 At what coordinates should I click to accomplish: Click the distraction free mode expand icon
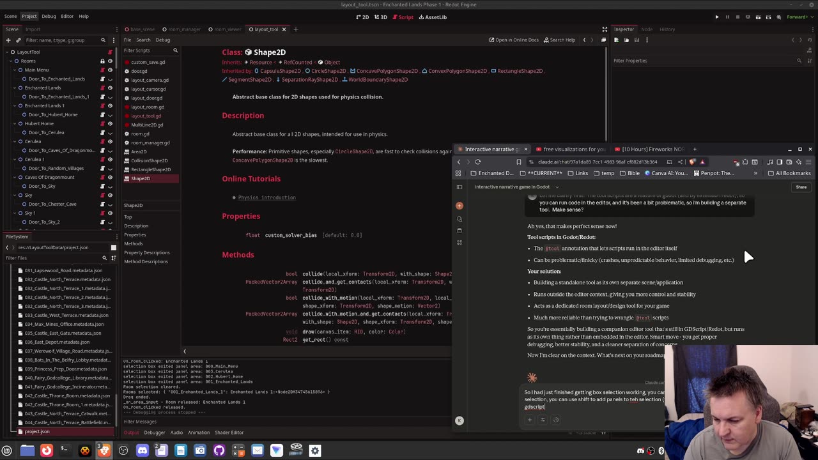tap(605, 29)
